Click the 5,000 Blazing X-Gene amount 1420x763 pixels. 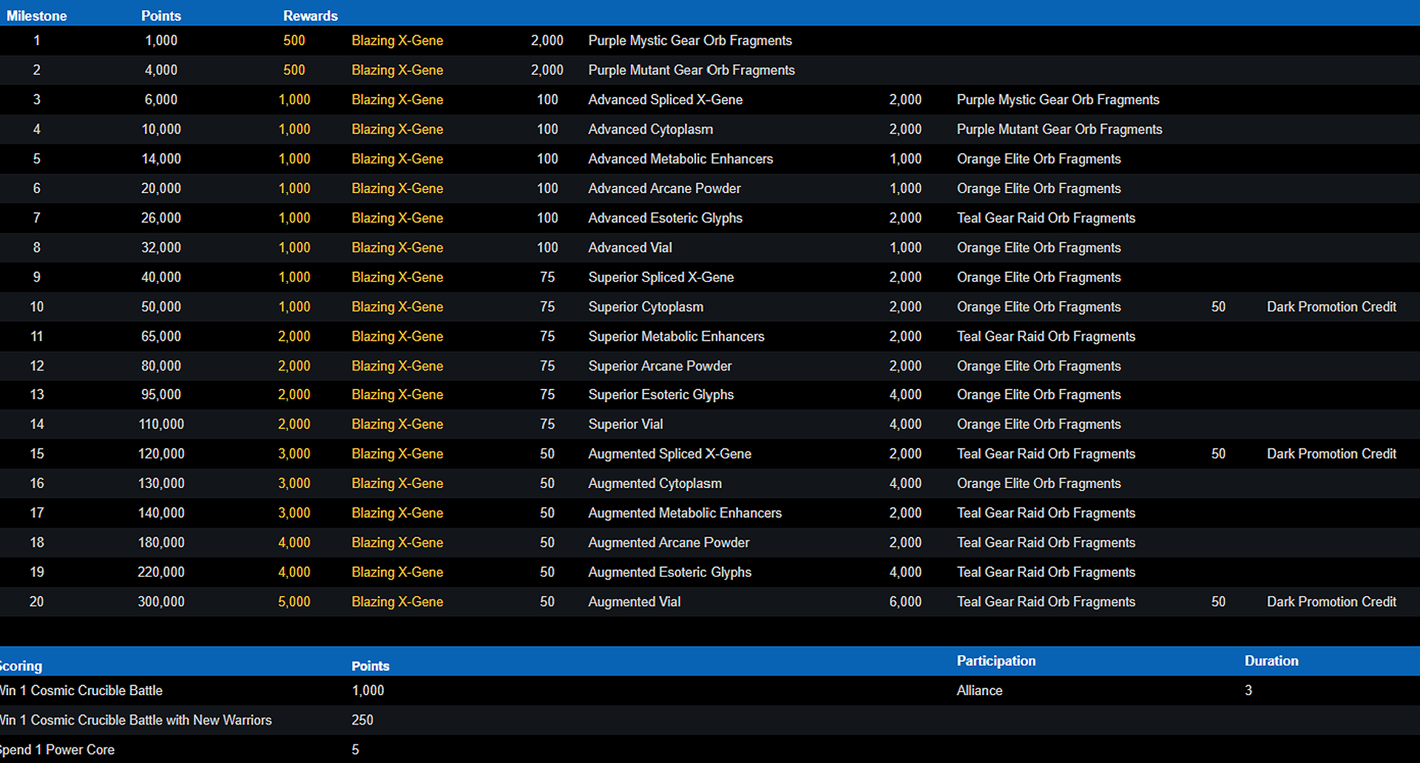(x=294, y=602)
